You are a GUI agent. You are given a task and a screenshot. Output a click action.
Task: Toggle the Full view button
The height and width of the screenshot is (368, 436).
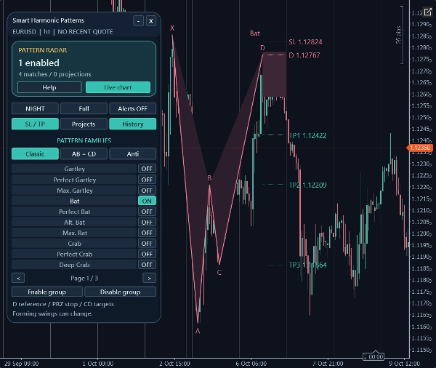tap(84, 108)
